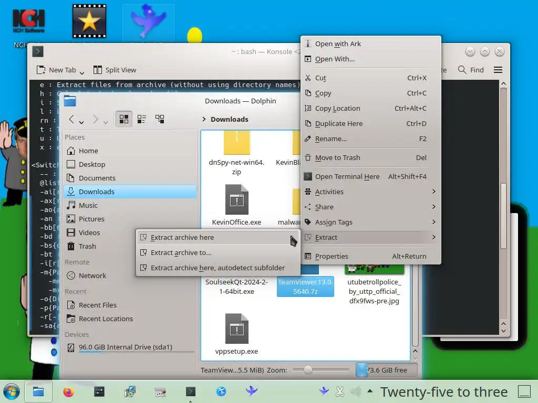This screenshot has width=538, height=403.
Task: Click scissors clipboard tray icon
Action: tap(340, 391)
